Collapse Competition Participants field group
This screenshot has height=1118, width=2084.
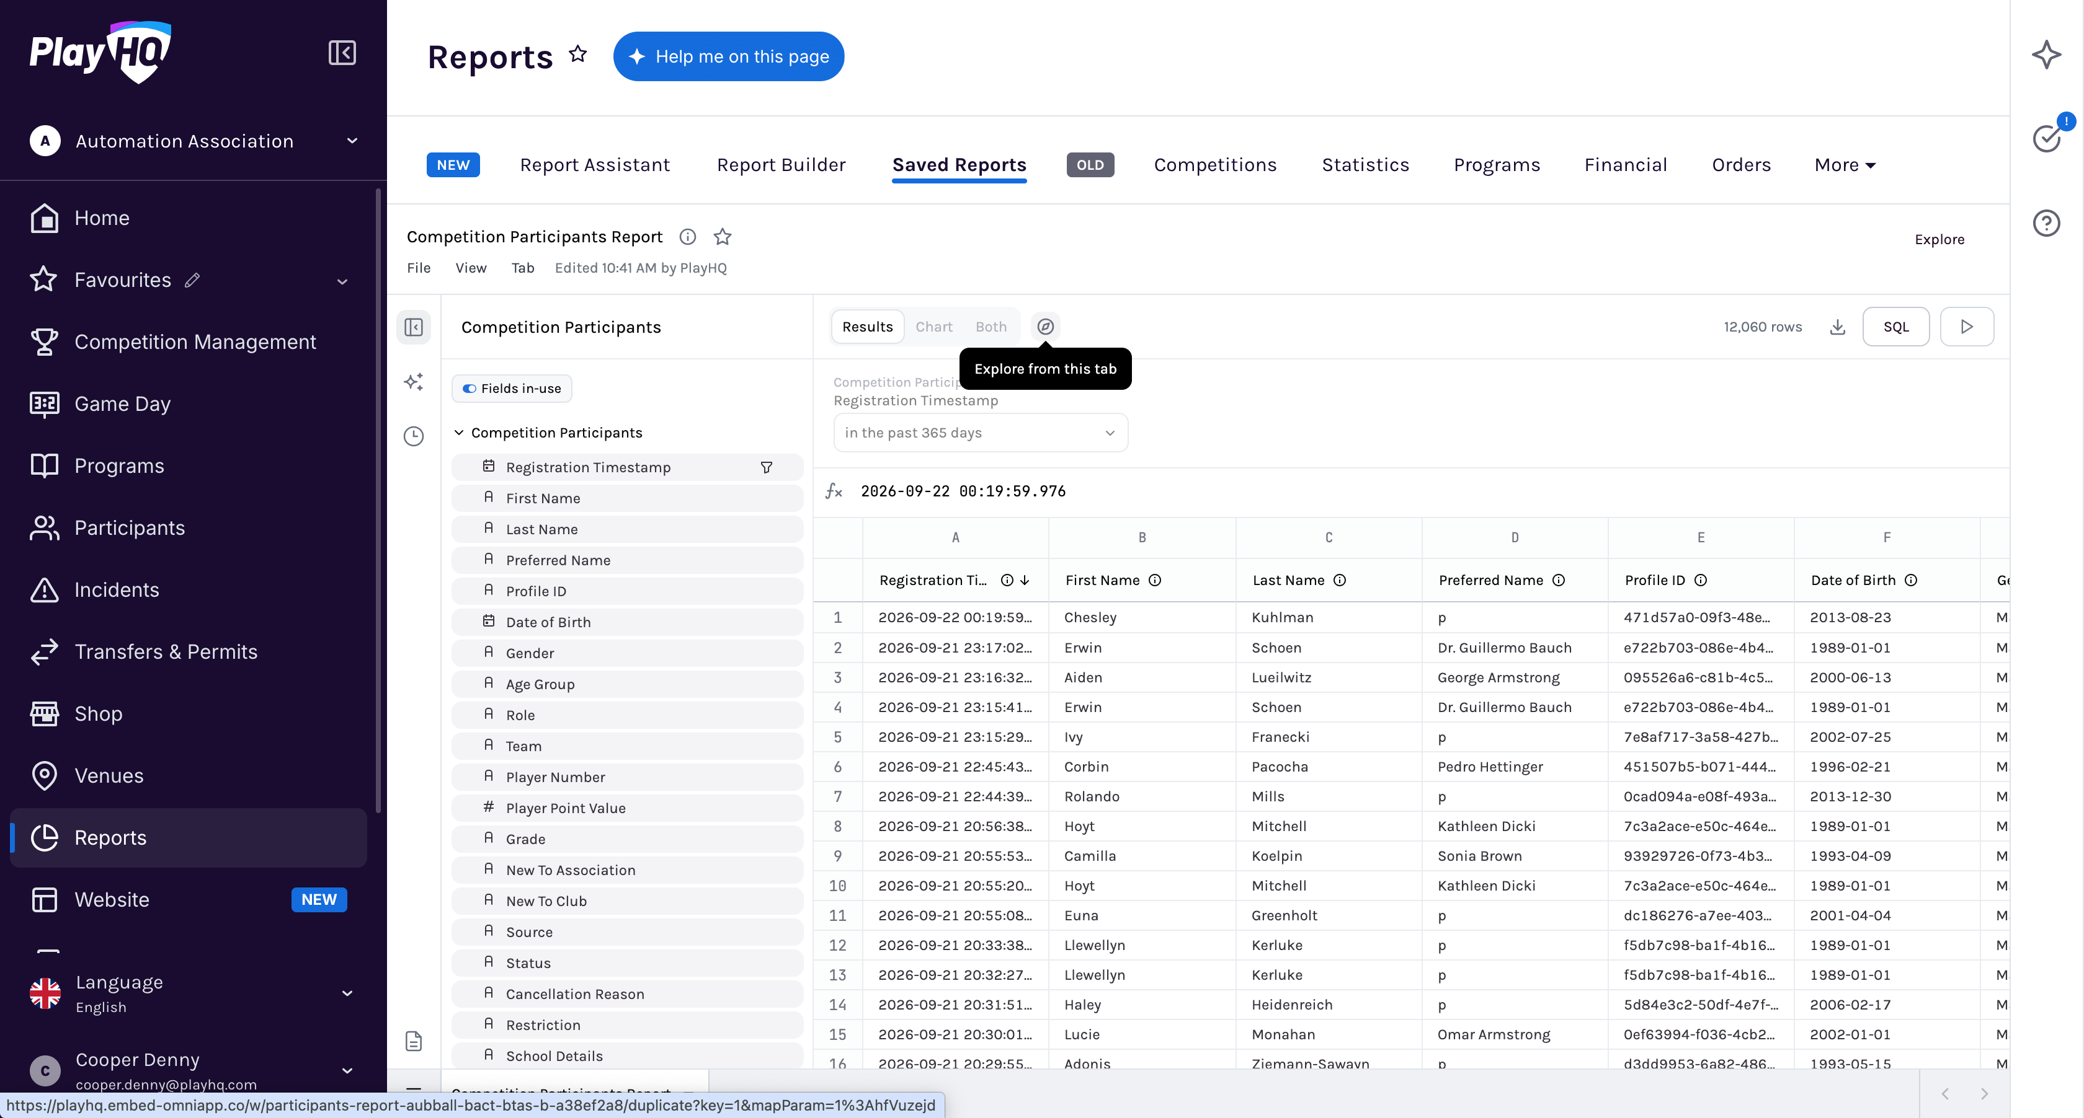pyautogui.click(x=459, y=433)
